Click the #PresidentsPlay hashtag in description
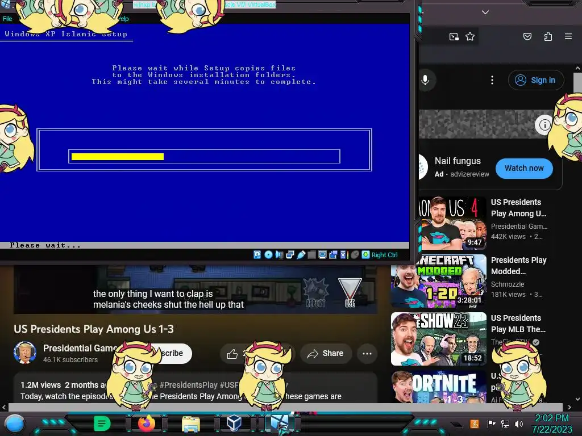Image resolution: width=582 pixels, height=436 pixels. 189,385
